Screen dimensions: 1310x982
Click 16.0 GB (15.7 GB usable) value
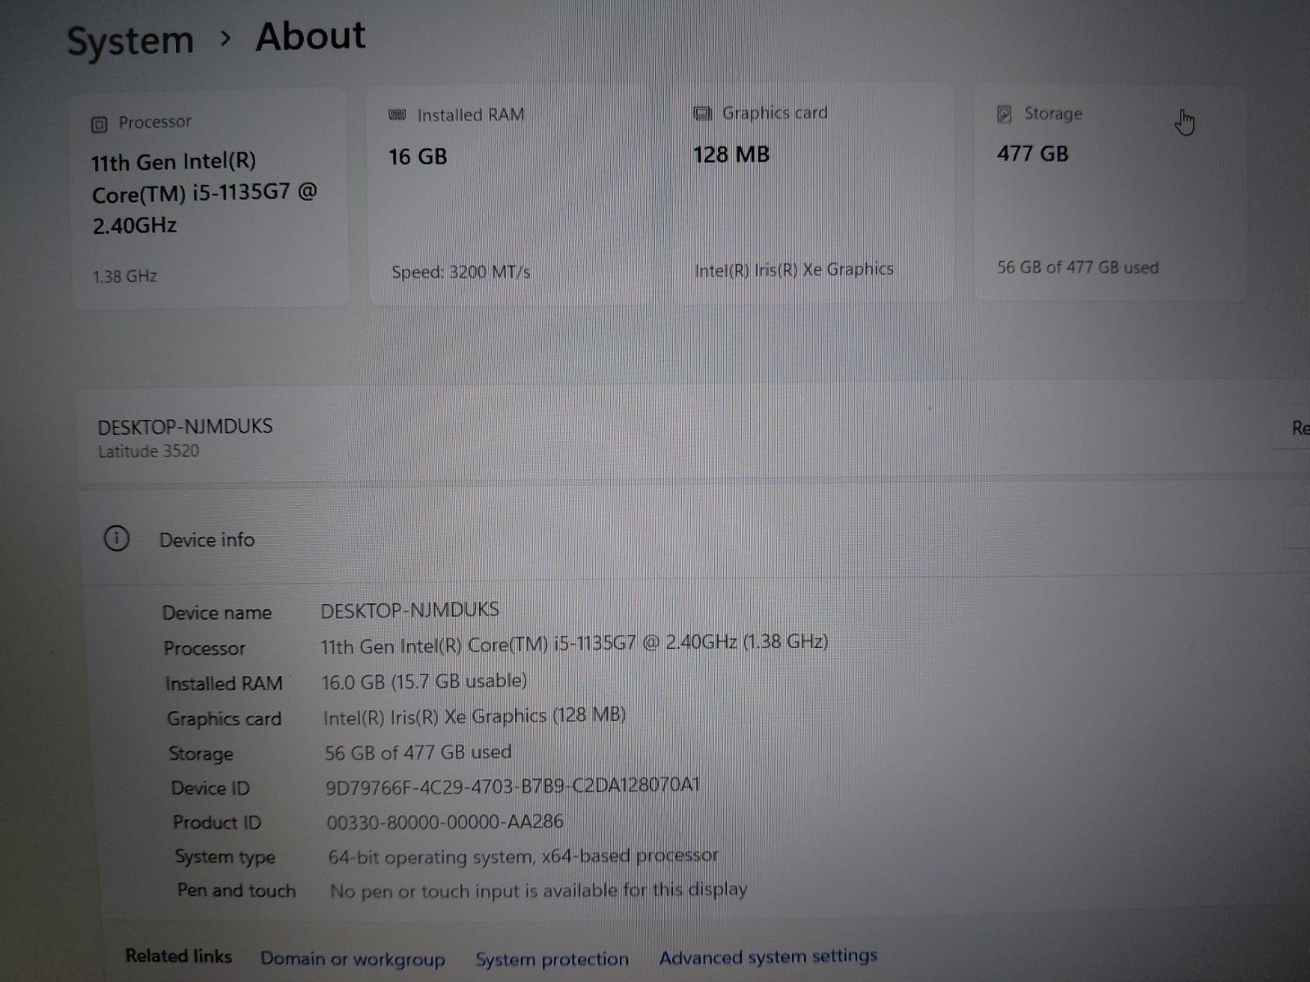coord(424,681)
